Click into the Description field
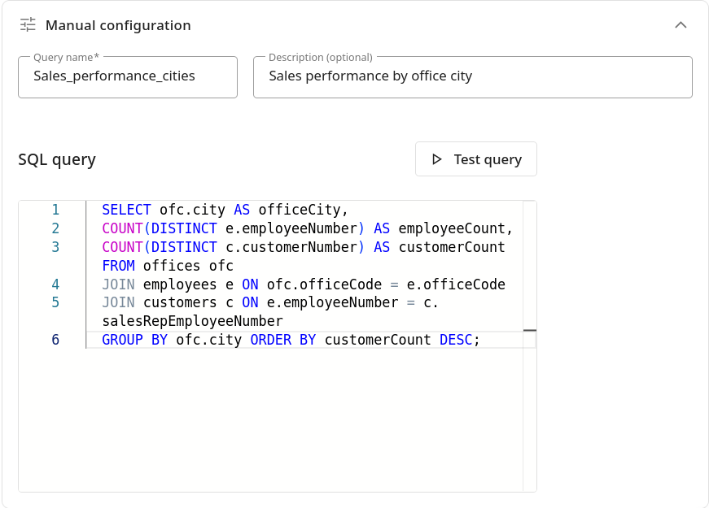Screen dimensions: 709x508 [x=472, y=76]
